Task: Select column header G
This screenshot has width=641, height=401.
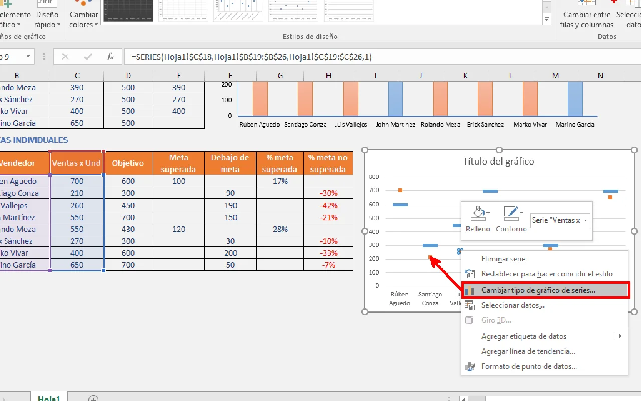Action: click(x=280, y=75)
